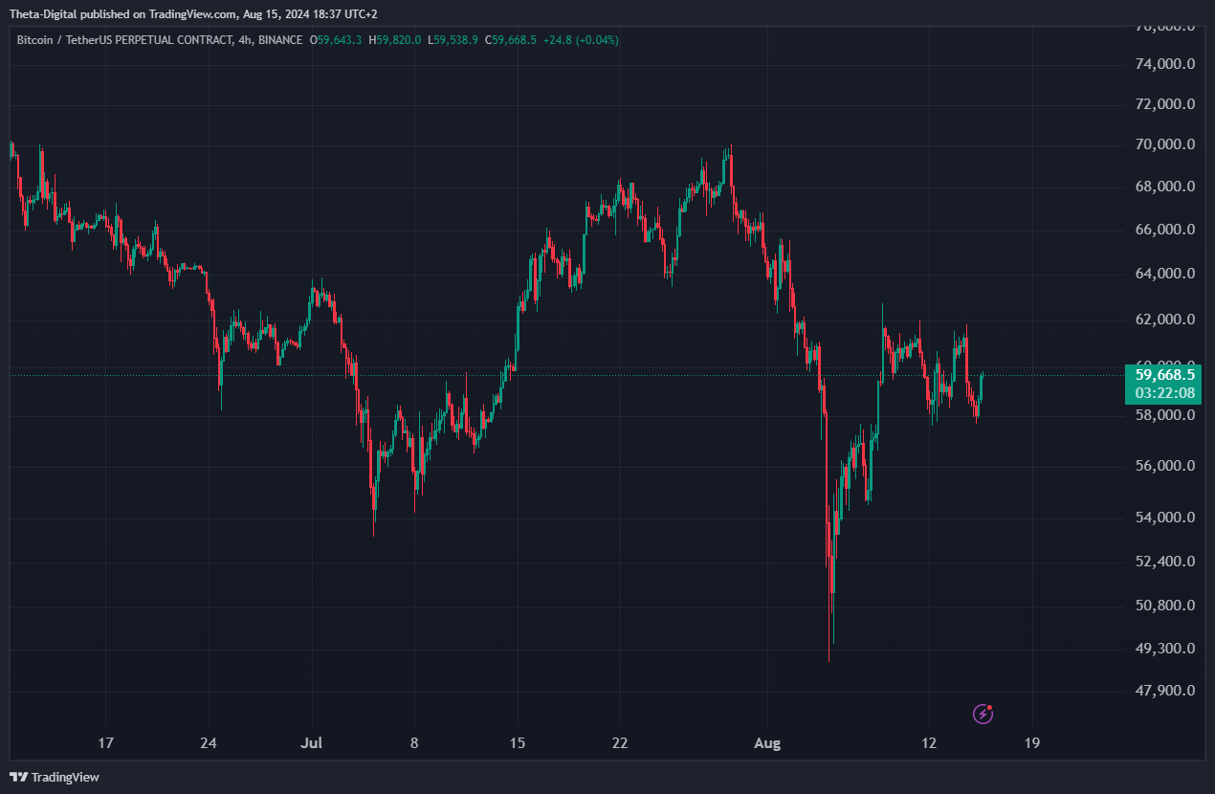
Task: Click the date label 24 on time axis
Action: click(210, 742)
